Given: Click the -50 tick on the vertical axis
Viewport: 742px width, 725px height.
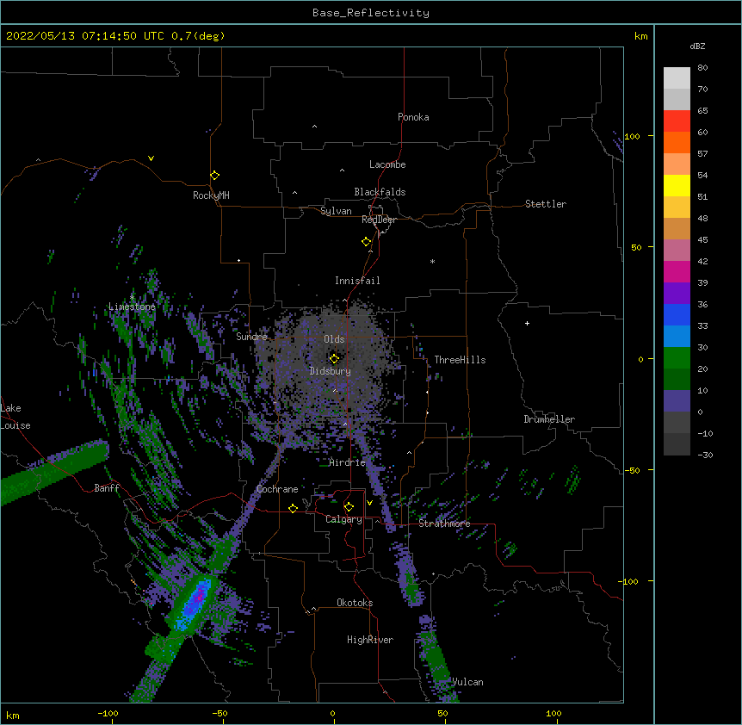Looking at the screenshot, I should 632,470.
